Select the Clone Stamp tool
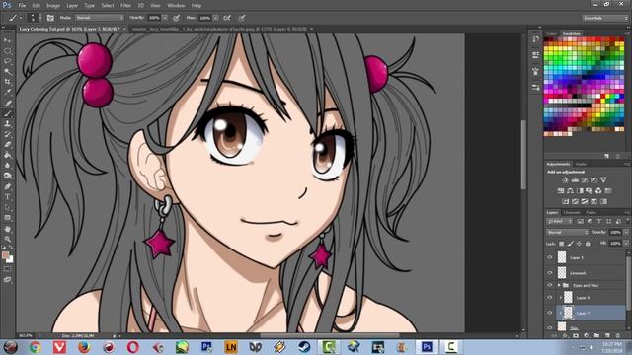The width and height of the screenshot is (632, 355). [7, 124]
